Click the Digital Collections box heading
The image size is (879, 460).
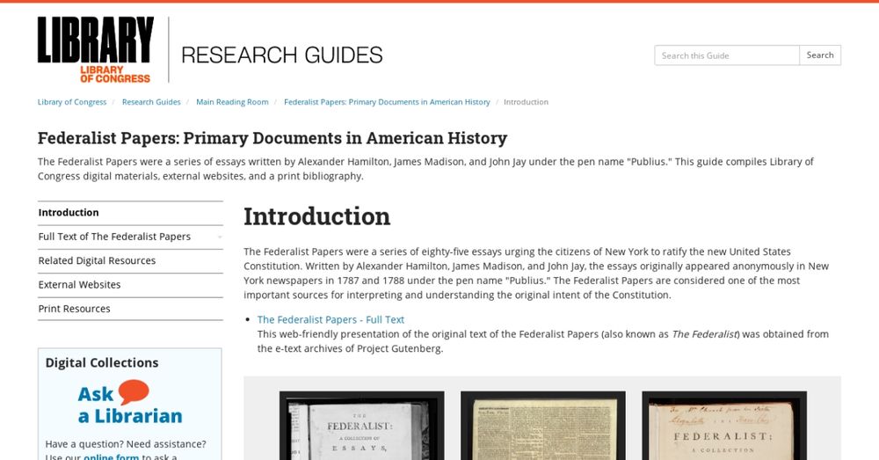pos(102,363)
